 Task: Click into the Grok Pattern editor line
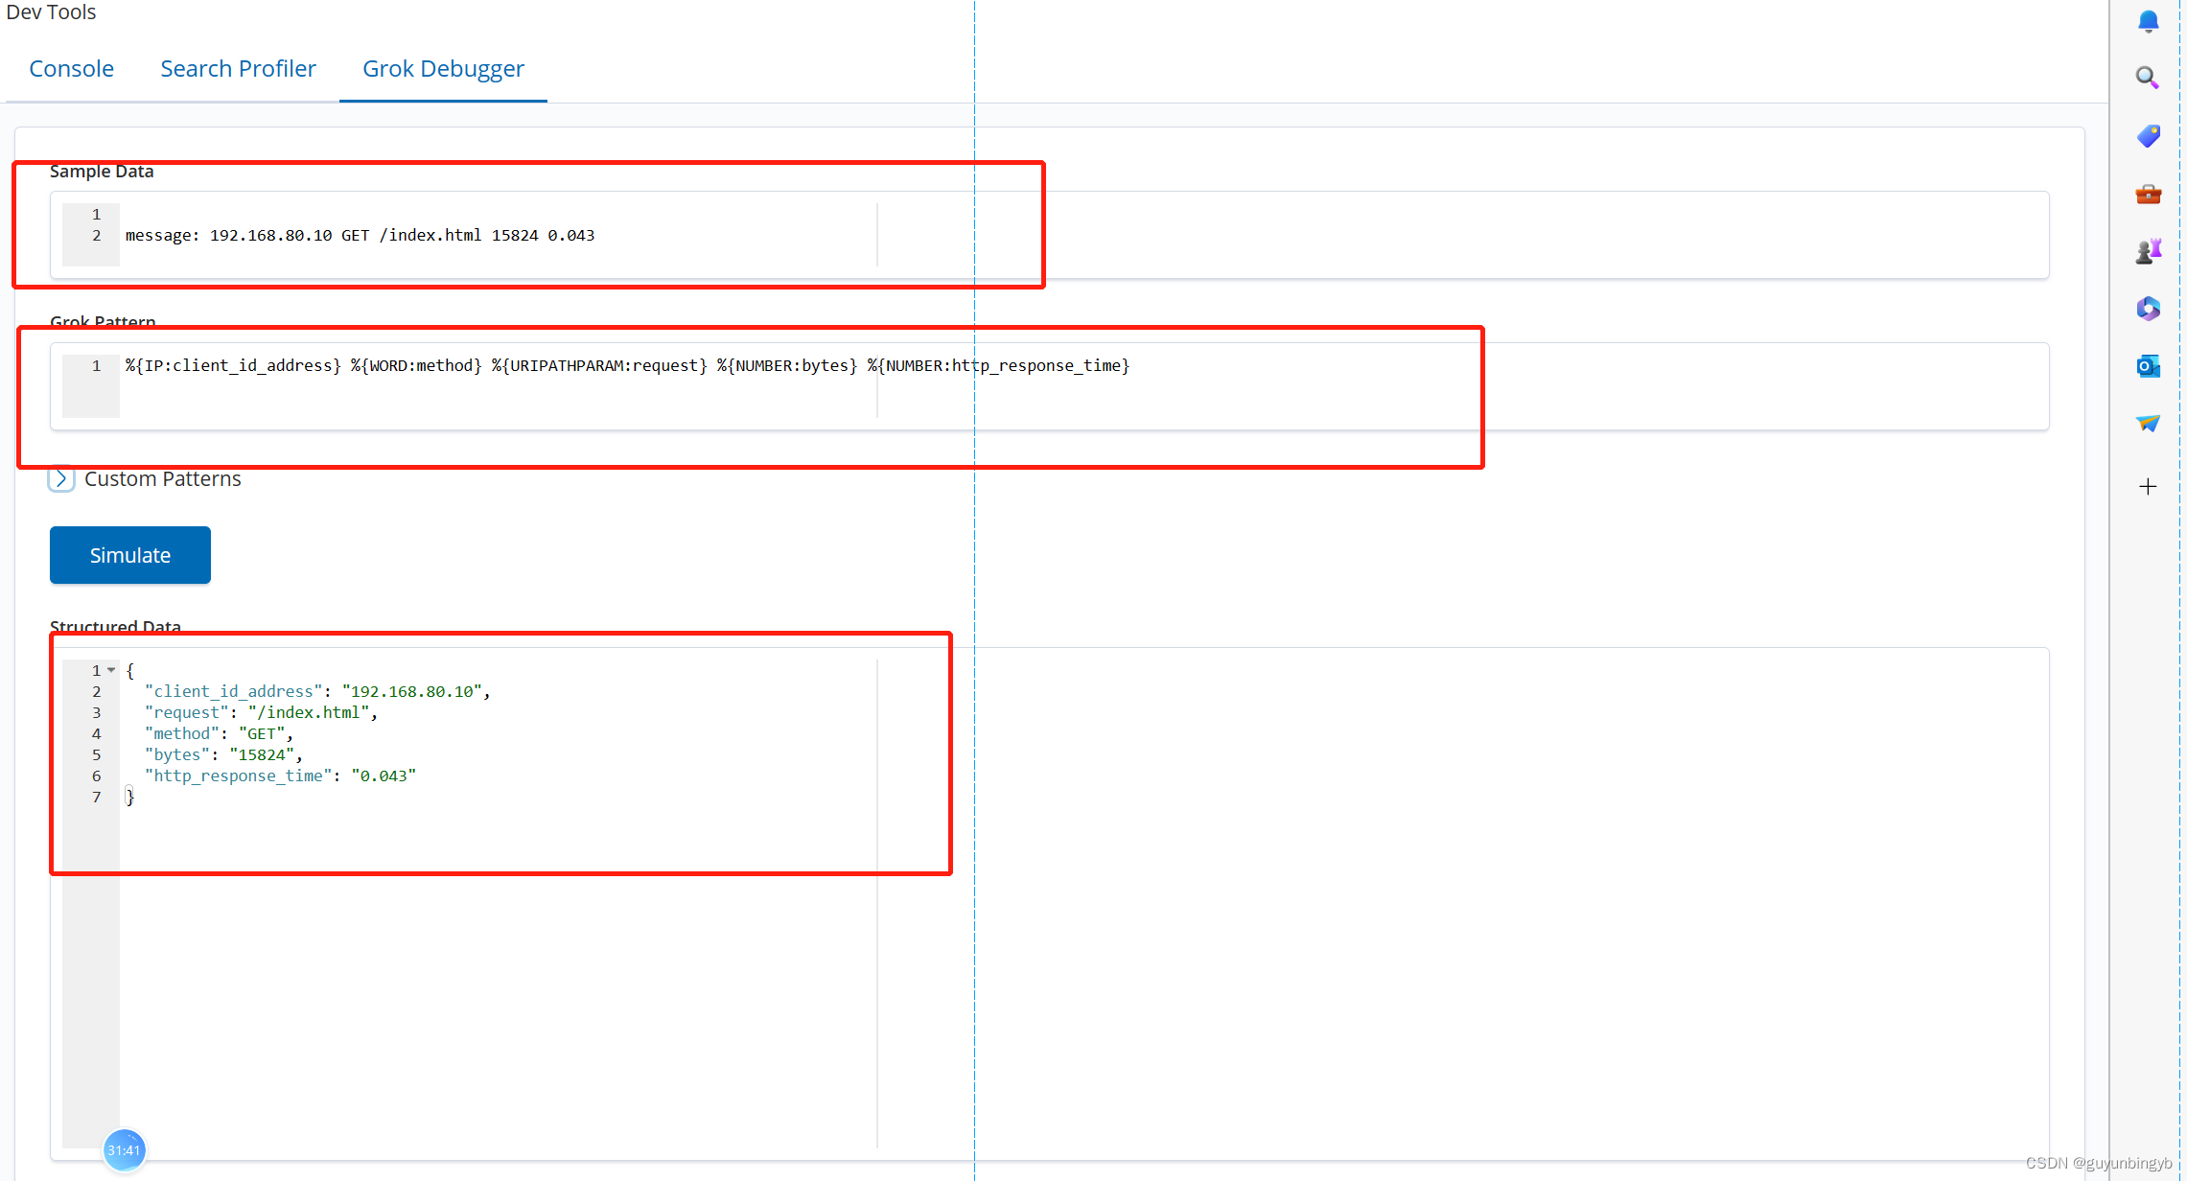click(627, 366)
